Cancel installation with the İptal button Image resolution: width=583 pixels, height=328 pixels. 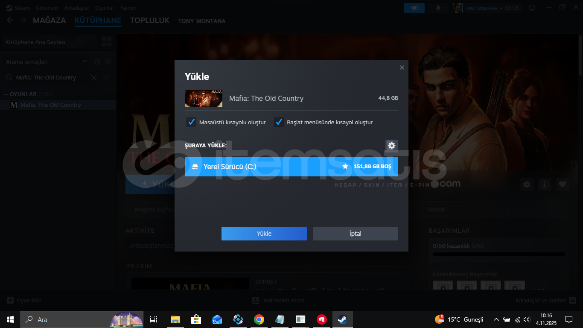pyautogui.click(x=356, y=234)
